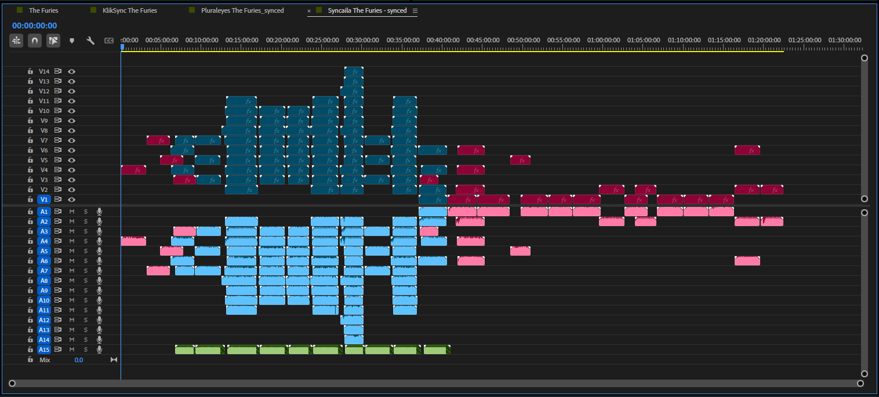Open Syncaila sequence panel menu
The height and width of the screenshot is (397, 879).
(415, 10)
